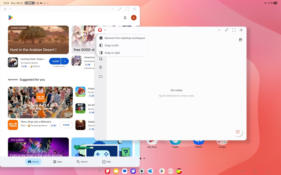Screen dimensions: 281x175
Task: Open the folders icon in Notes sidebar
Action: 101,76
